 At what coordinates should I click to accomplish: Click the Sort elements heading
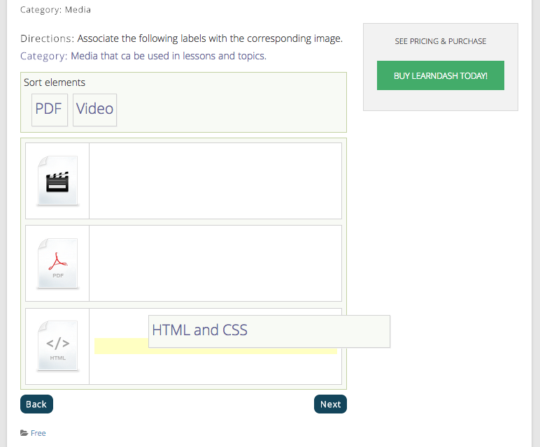pos(55,82)
